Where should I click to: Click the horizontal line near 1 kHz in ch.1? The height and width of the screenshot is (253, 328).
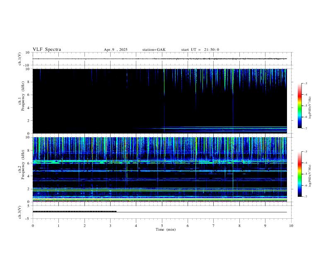pyautogui.click(x=225, y=127)
